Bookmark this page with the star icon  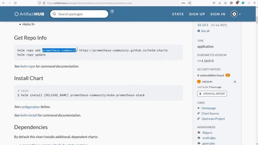pos(190,3)
